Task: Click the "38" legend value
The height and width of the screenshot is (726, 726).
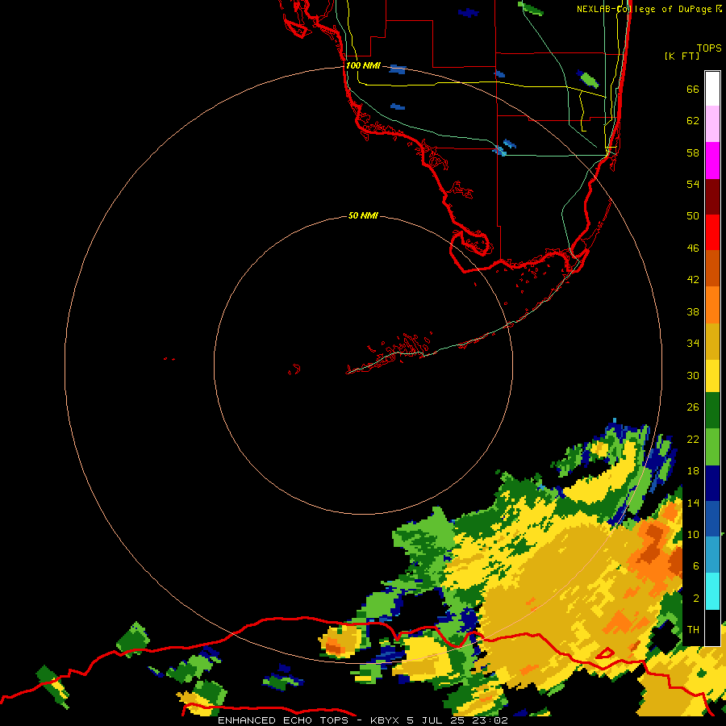Action: (693, 311)
